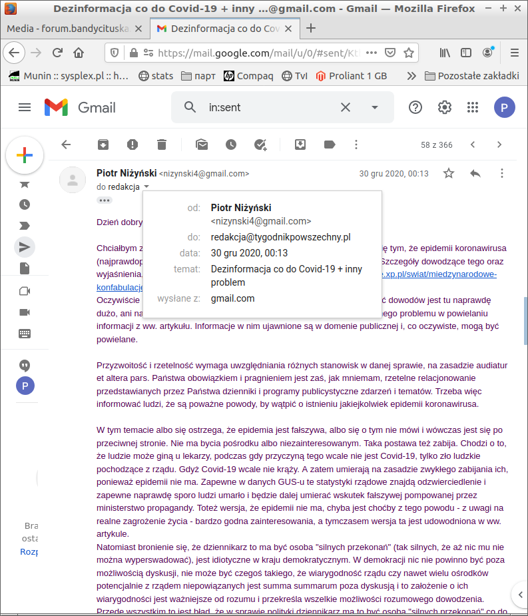528x616 pixels.
Task: Toggle Firefox sidebar view
Action: (x=466, y=53)
